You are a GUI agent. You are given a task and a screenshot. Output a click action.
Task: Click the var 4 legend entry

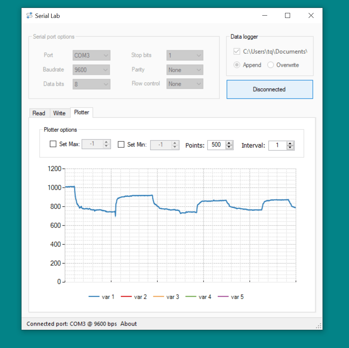coord(198,297)
